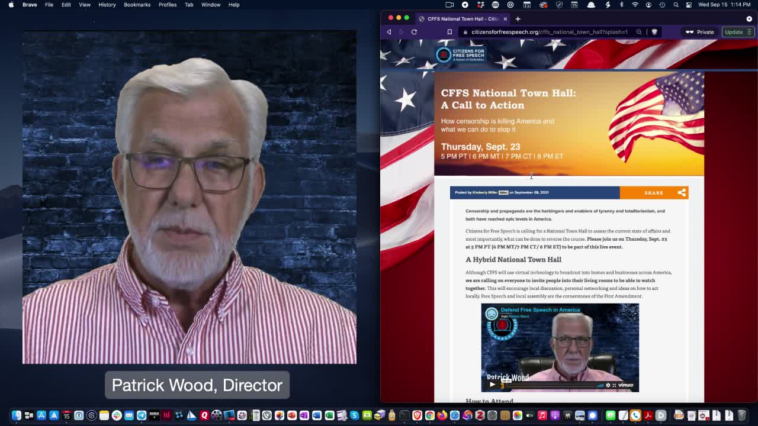758x426 pixels.
Task: Click the zoom magnifier in the address bar
Action: (639, 32)
